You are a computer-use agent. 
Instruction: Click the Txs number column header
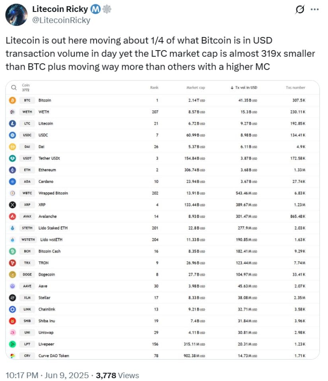[x=295, y=87]
